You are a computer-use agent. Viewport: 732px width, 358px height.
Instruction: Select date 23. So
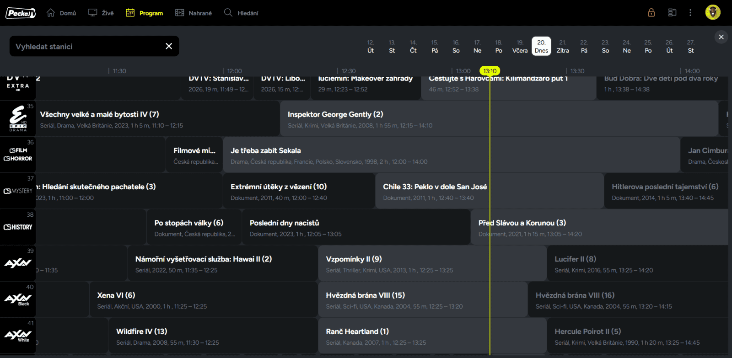click(605, 46)
